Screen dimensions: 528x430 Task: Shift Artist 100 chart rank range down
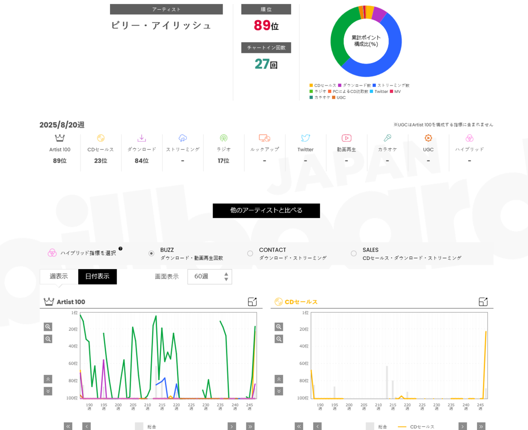[48, 391]
